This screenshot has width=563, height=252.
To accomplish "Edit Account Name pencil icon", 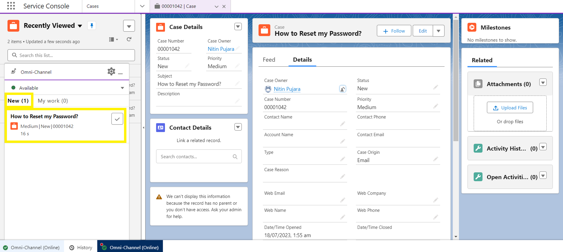I will tap(343, 141).
